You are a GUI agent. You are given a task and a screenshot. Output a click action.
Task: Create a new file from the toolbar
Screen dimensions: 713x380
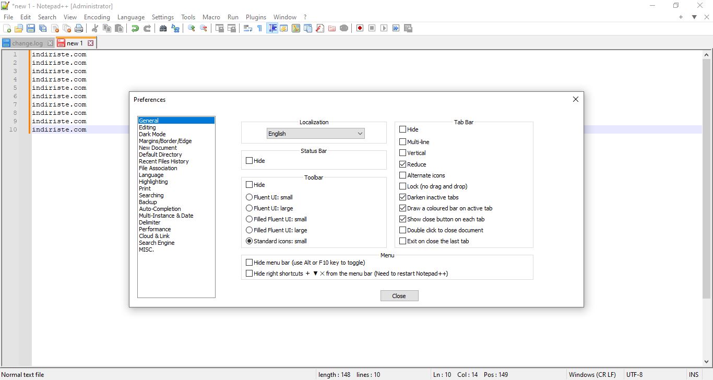[x=7, y=28]
